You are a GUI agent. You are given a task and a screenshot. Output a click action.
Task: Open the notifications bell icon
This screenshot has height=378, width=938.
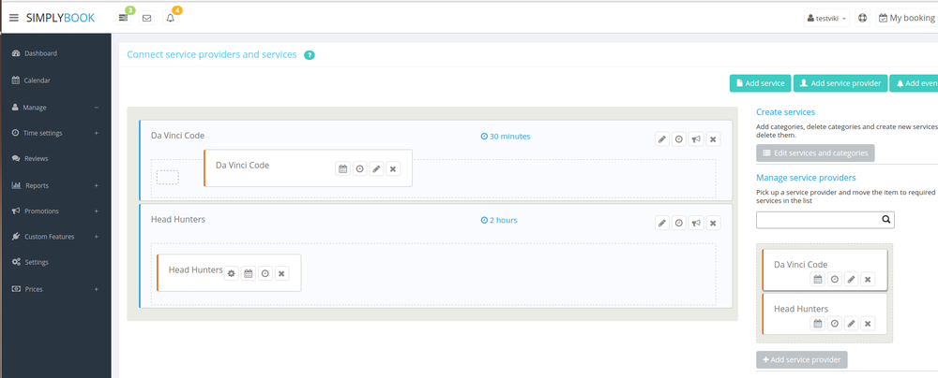click(171, 18)
